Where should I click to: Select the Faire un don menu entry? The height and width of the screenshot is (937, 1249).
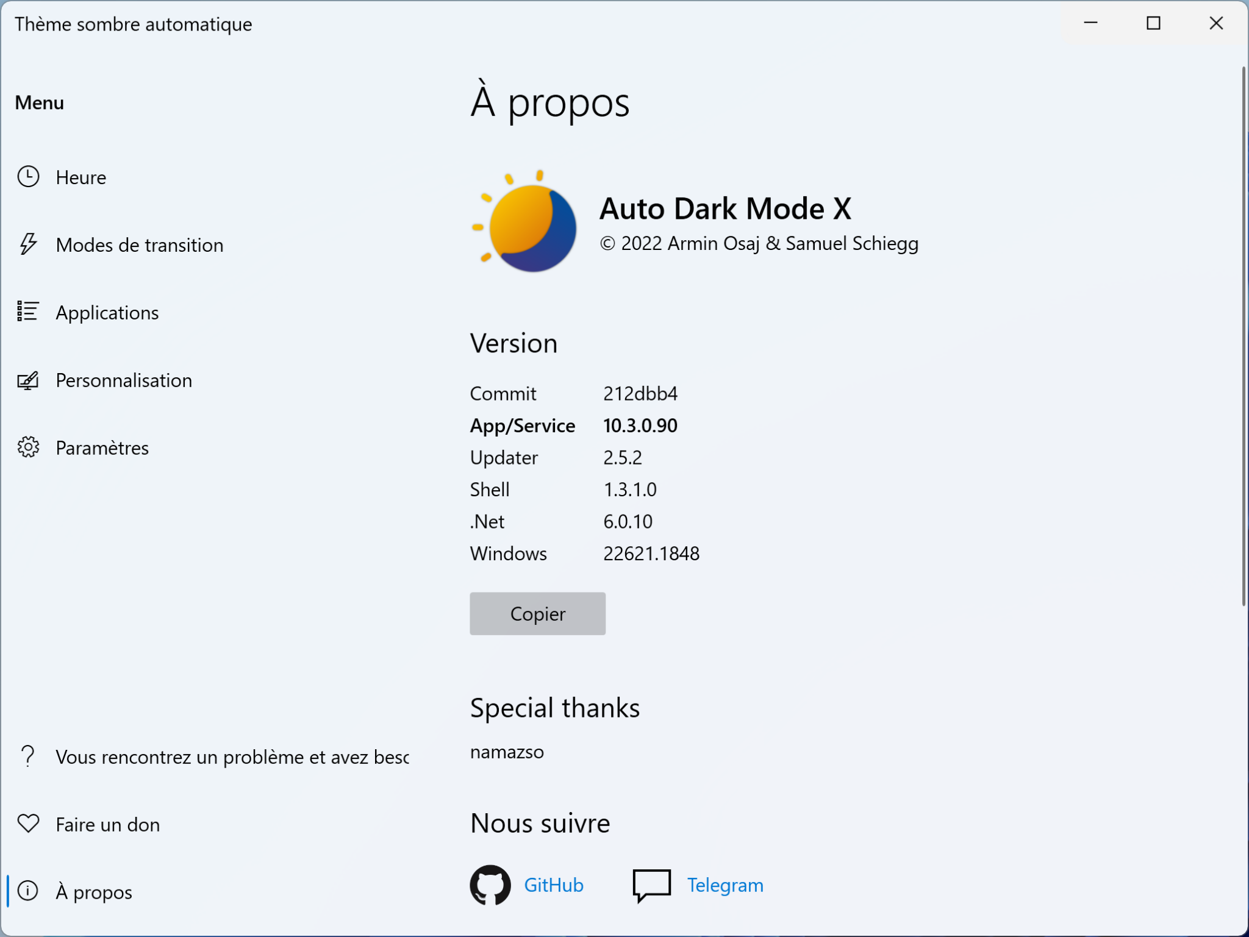click(107, 824)
